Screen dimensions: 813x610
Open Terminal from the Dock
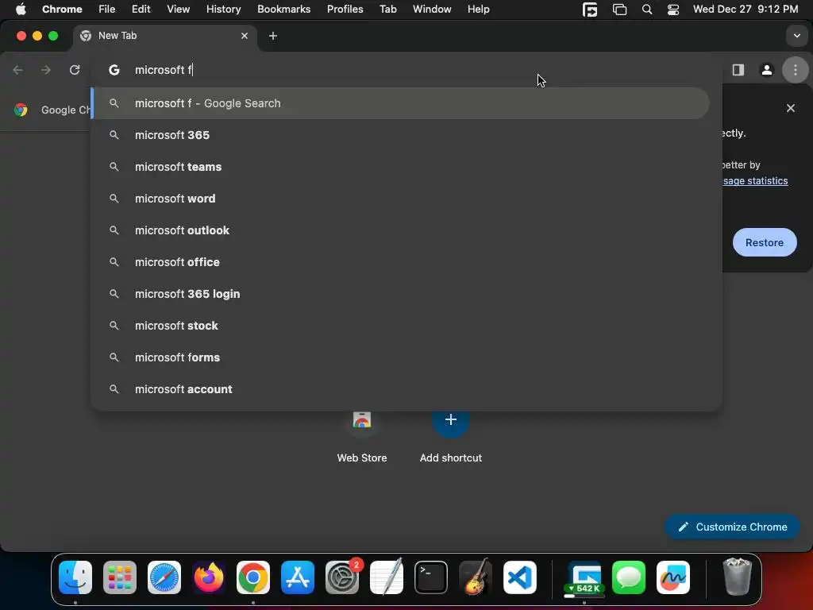pos(431,577)
